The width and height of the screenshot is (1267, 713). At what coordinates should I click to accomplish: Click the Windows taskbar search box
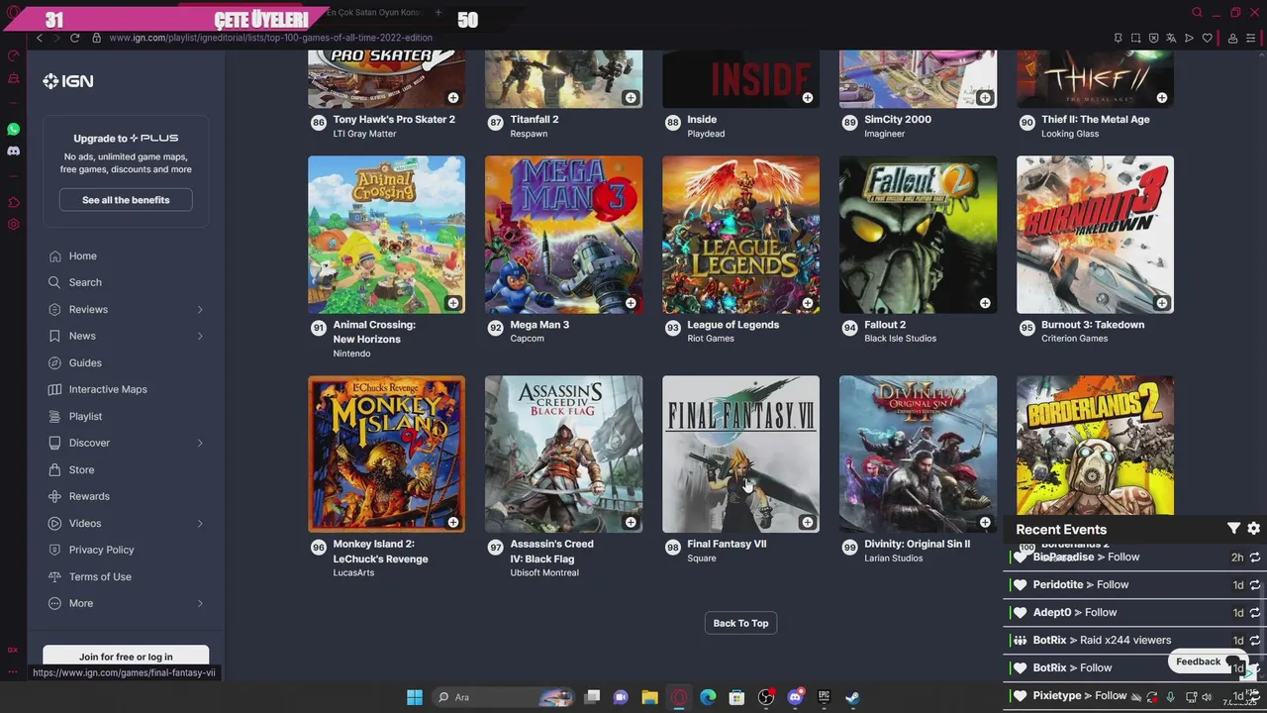pyautogui.click(x=504, y=697)
